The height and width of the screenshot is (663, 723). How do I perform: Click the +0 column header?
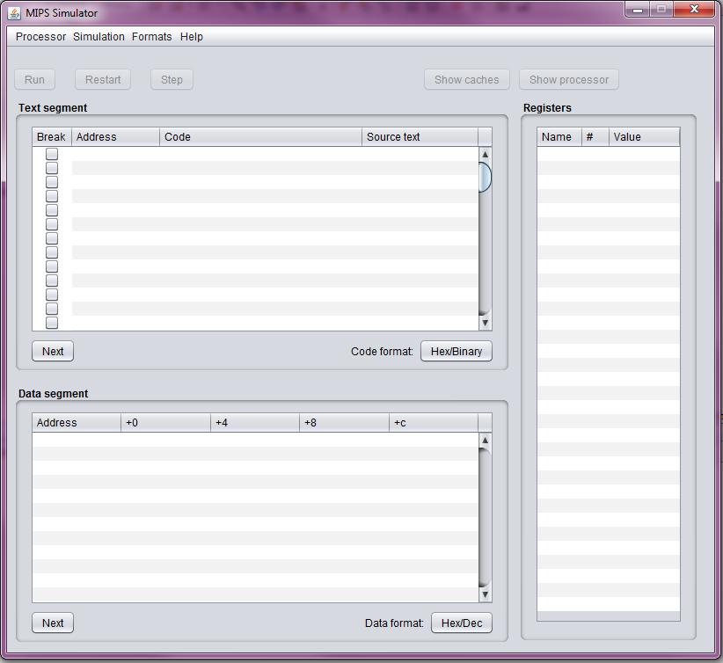pyautogui.click(x=165, y=423)
